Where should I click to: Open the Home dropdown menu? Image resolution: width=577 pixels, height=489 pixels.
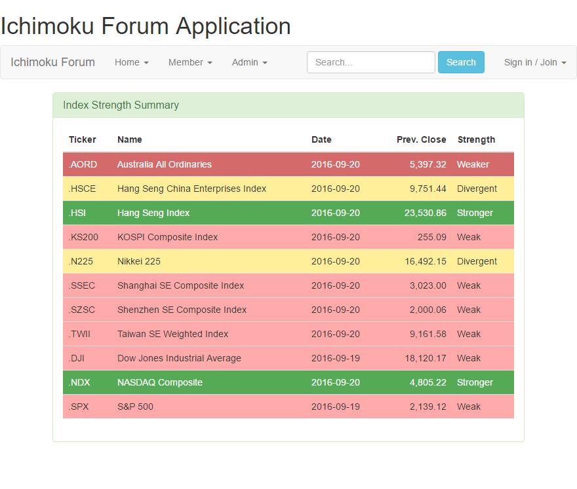(x=131, y=62)
